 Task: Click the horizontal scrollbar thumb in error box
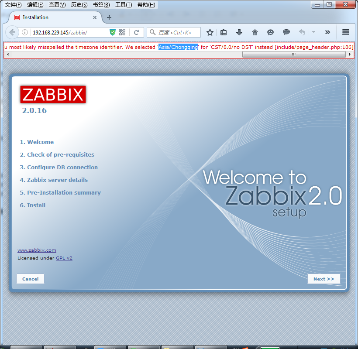(294, 54)
